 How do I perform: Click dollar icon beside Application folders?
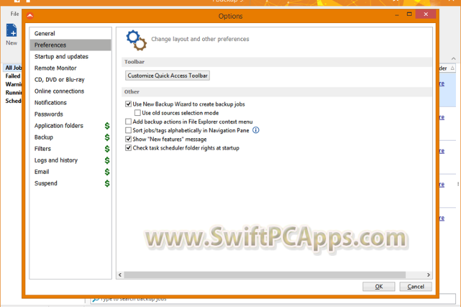click(107, 126)
